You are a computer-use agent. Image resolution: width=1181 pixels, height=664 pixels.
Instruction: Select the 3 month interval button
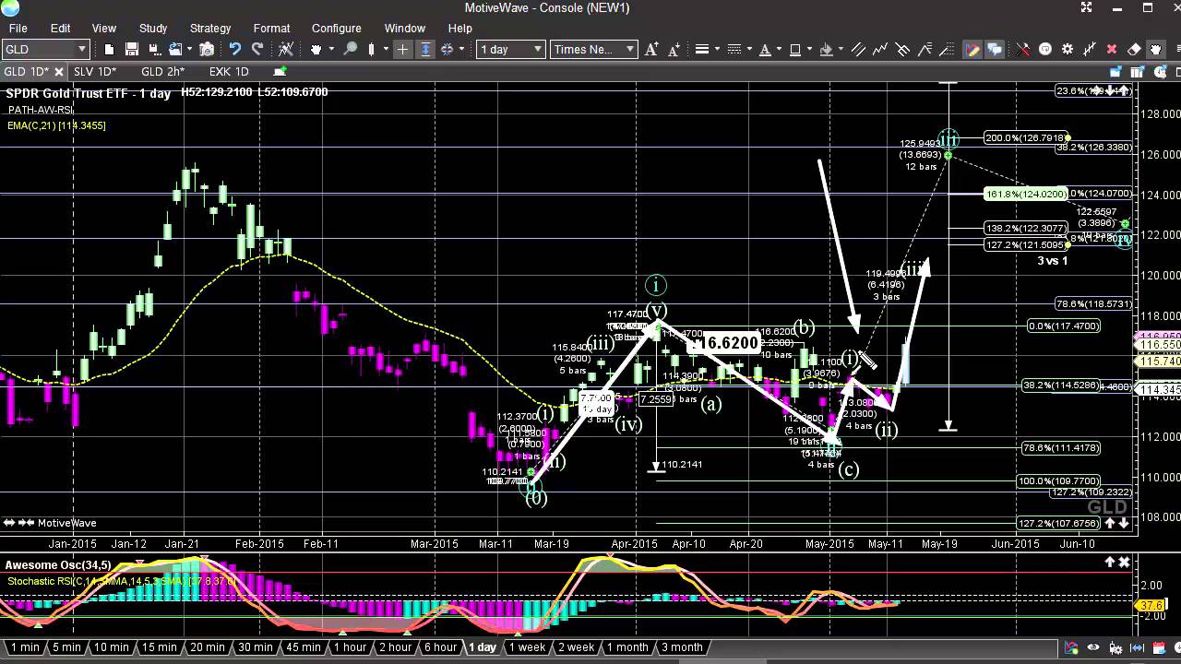(x=682, y=647)
